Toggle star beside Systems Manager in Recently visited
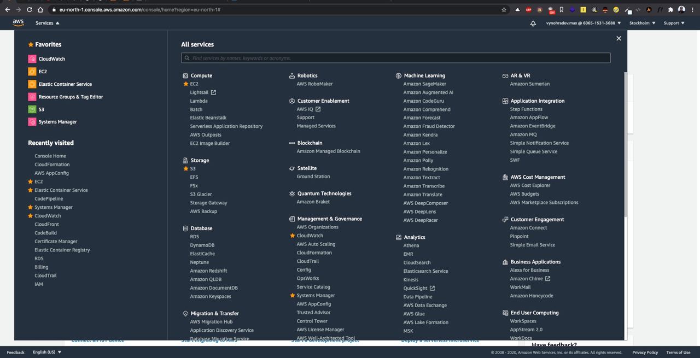Screen dimensions: 700x358 point(30,207)
